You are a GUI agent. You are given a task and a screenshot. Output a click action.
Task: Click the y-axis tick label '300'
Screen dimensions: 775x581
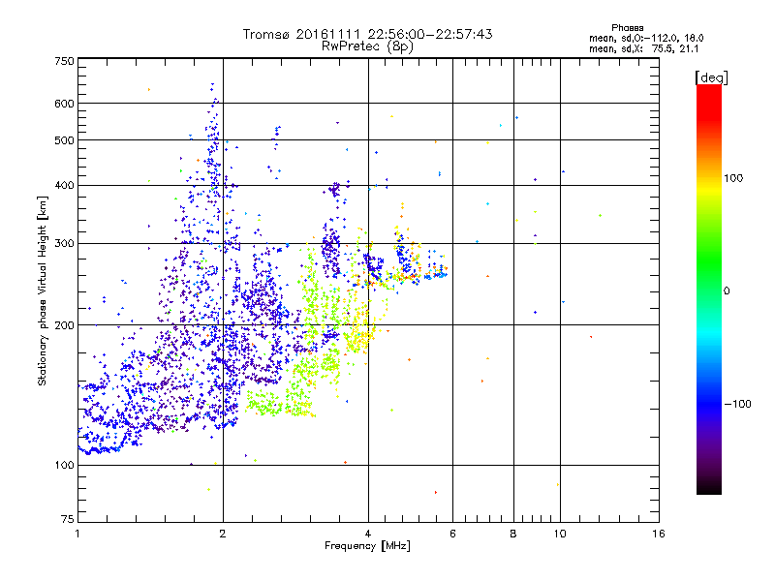pyautogui.click(x=64, y=244)
